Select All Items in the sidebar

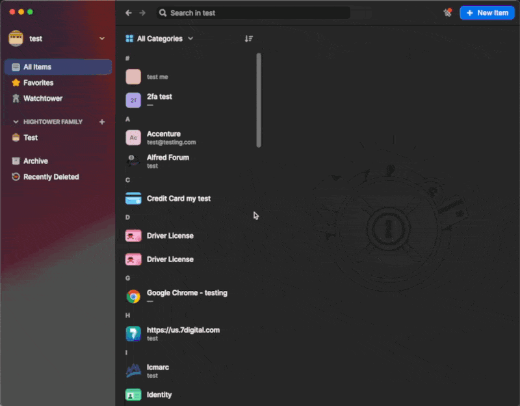[58, 67]
